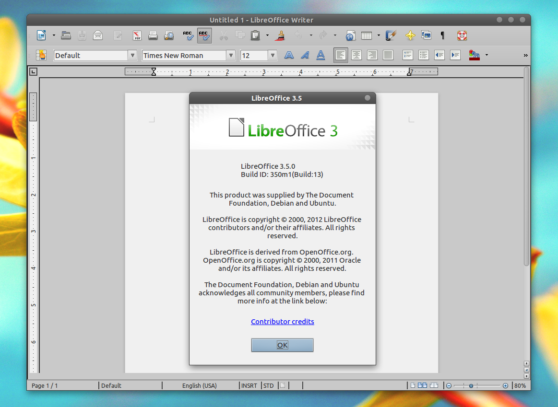Click the zoom in plus button

505,386
